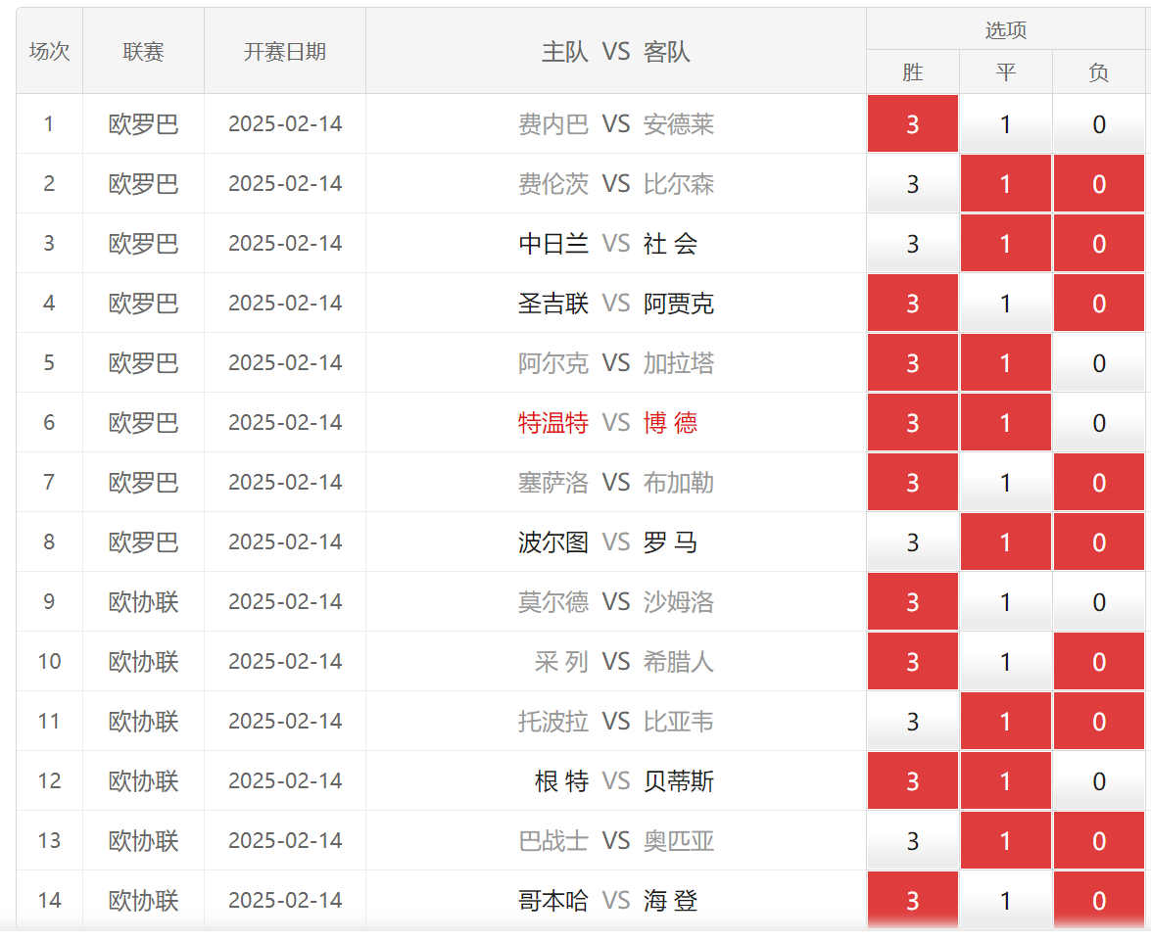Click the 负 sub-header
The height and width of the screenshot is (941, 1151).
pos(1099,71)
